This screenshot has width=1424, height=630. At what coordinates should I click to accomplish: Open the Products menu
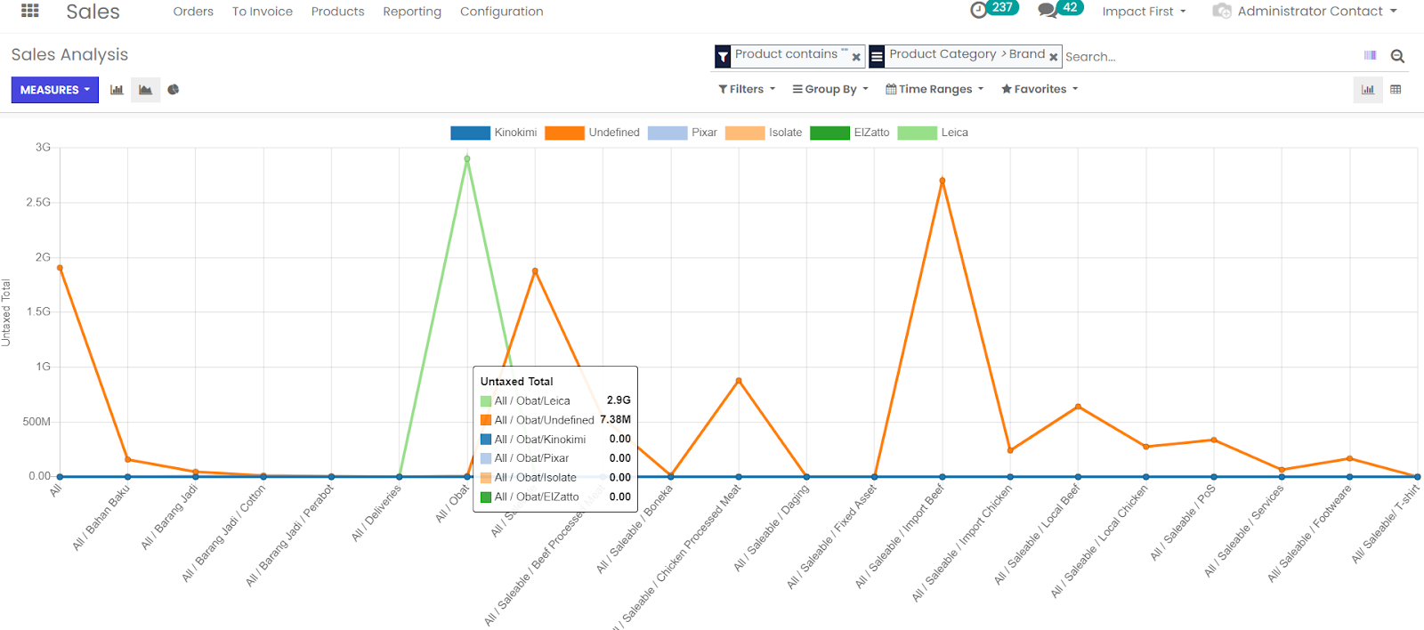(338, 12)
